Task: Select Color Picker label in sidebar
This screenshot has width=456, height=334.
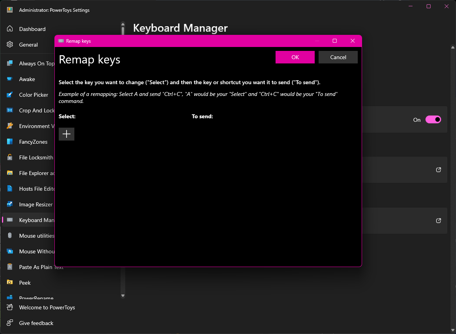Action: 34,95
